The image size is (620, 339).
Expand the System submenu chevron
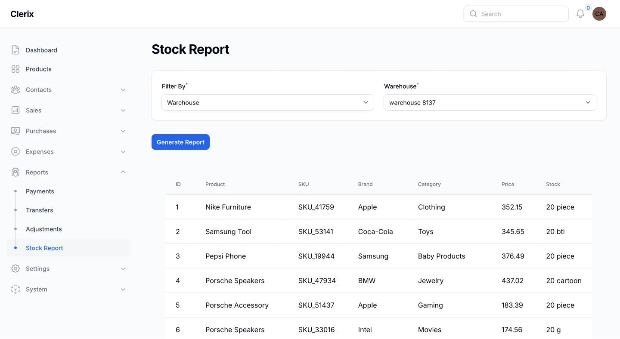(x=123, y=289)
